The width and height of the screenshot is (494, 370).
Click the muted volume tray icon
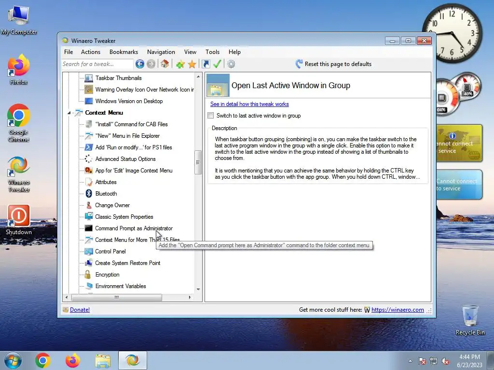445,361
